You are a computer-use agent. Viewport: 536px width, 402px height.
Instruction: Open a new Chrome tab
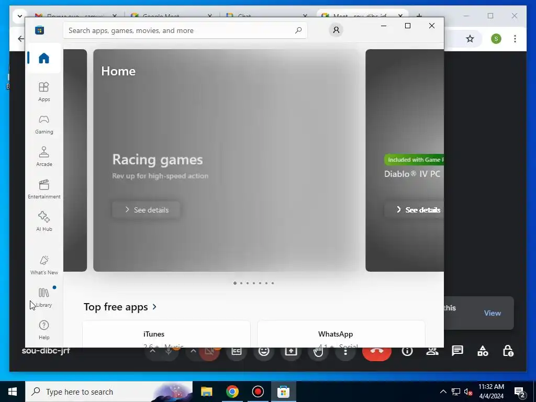[419, 16]
